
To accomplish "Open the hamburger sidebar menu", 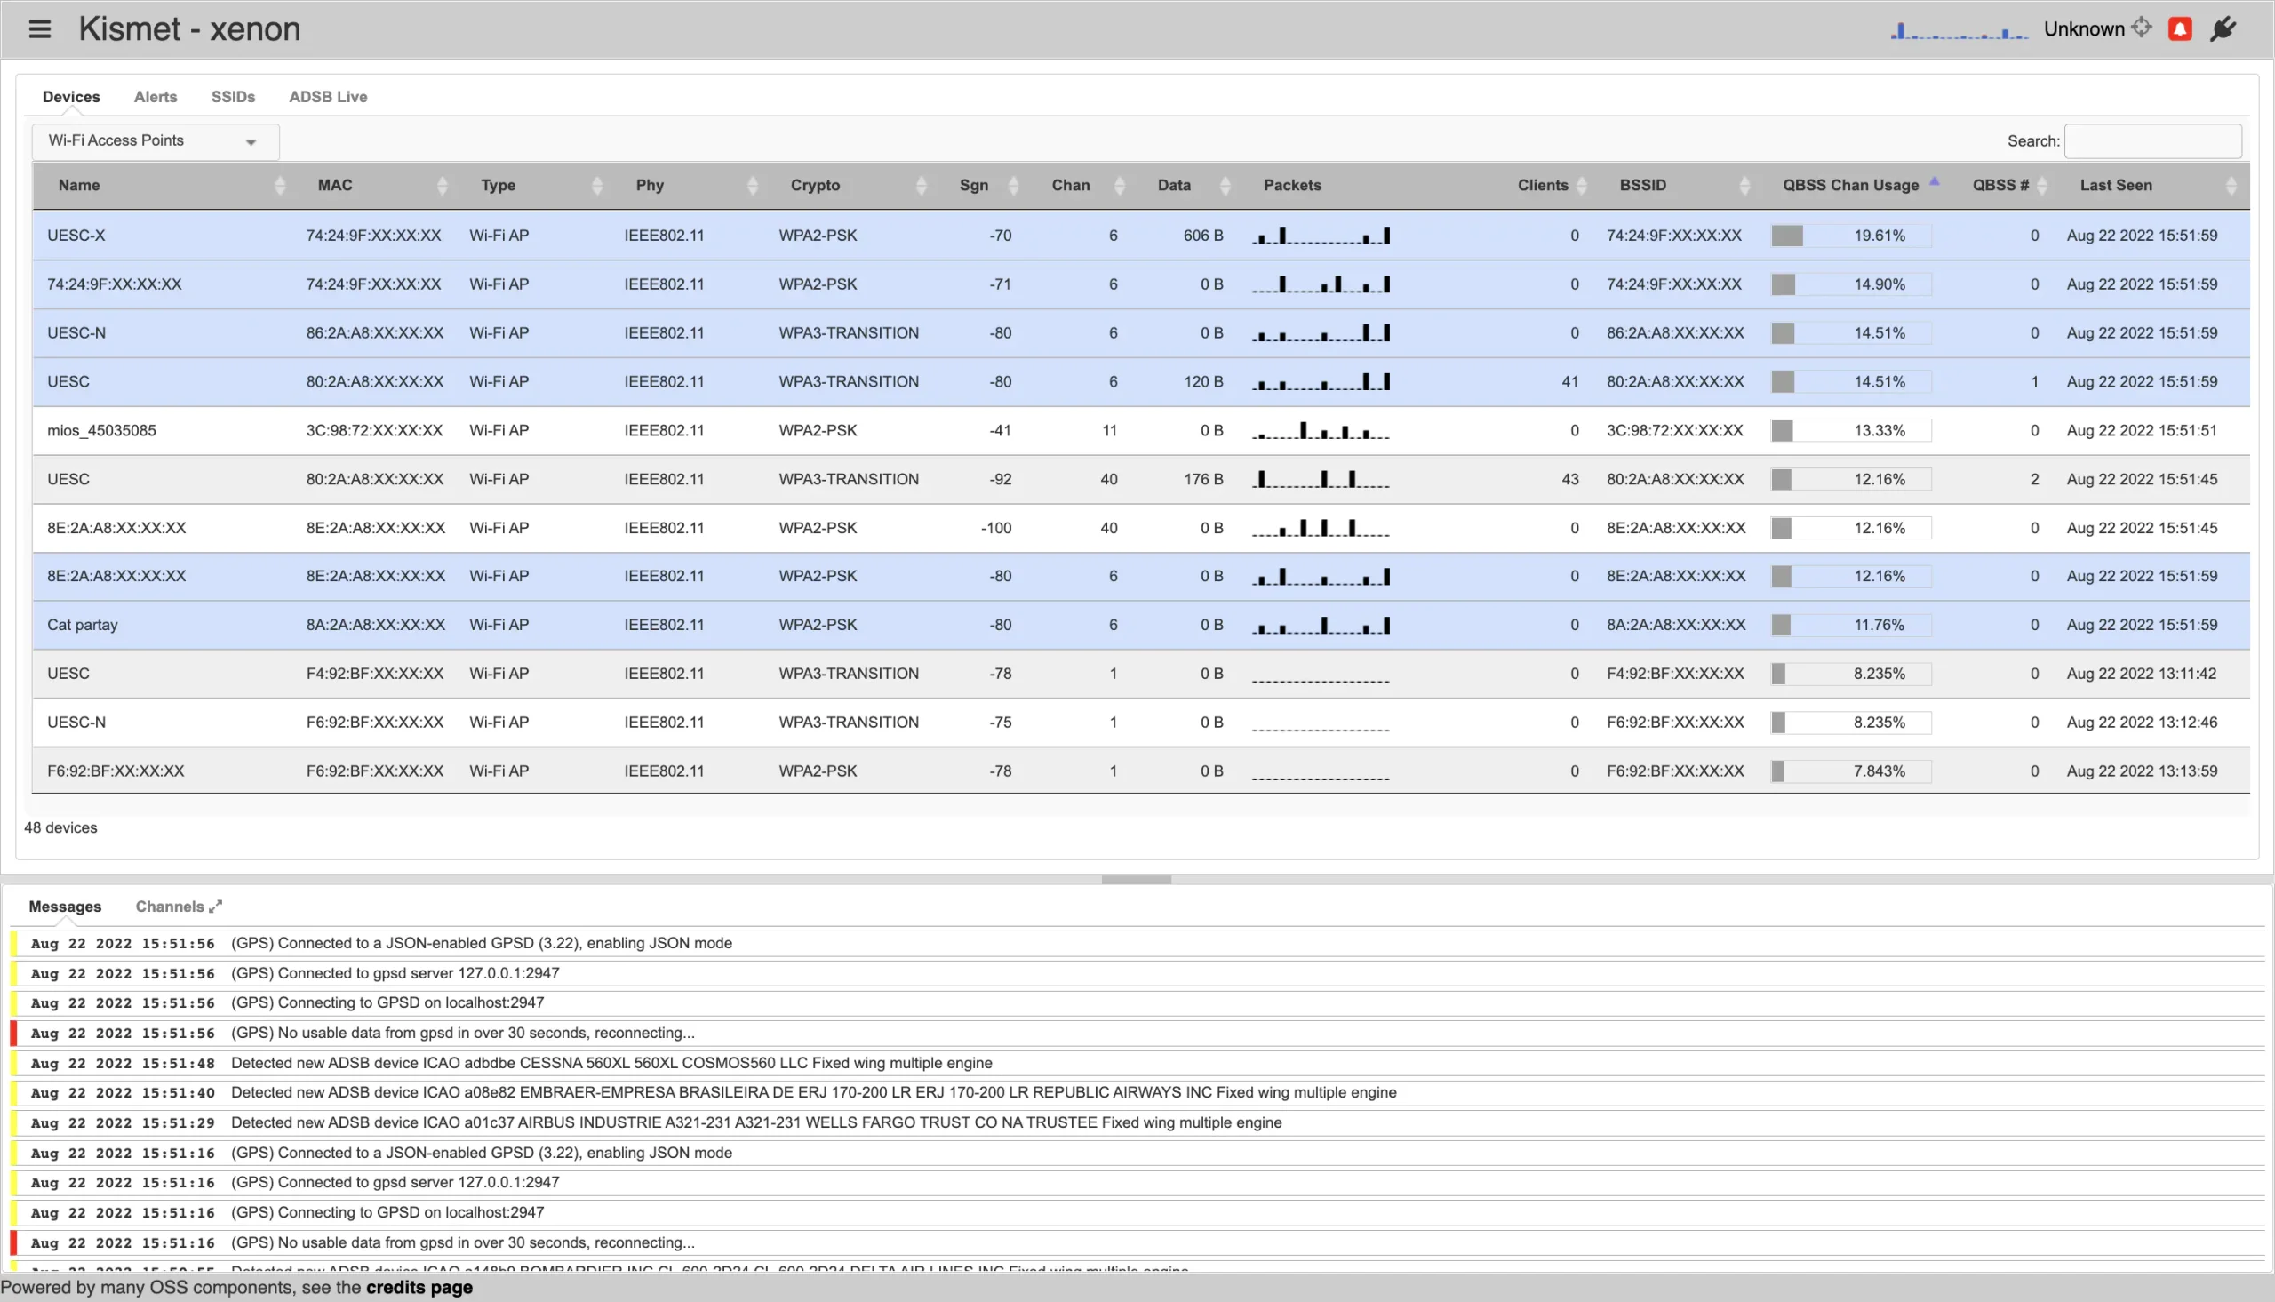I will 39,28.
